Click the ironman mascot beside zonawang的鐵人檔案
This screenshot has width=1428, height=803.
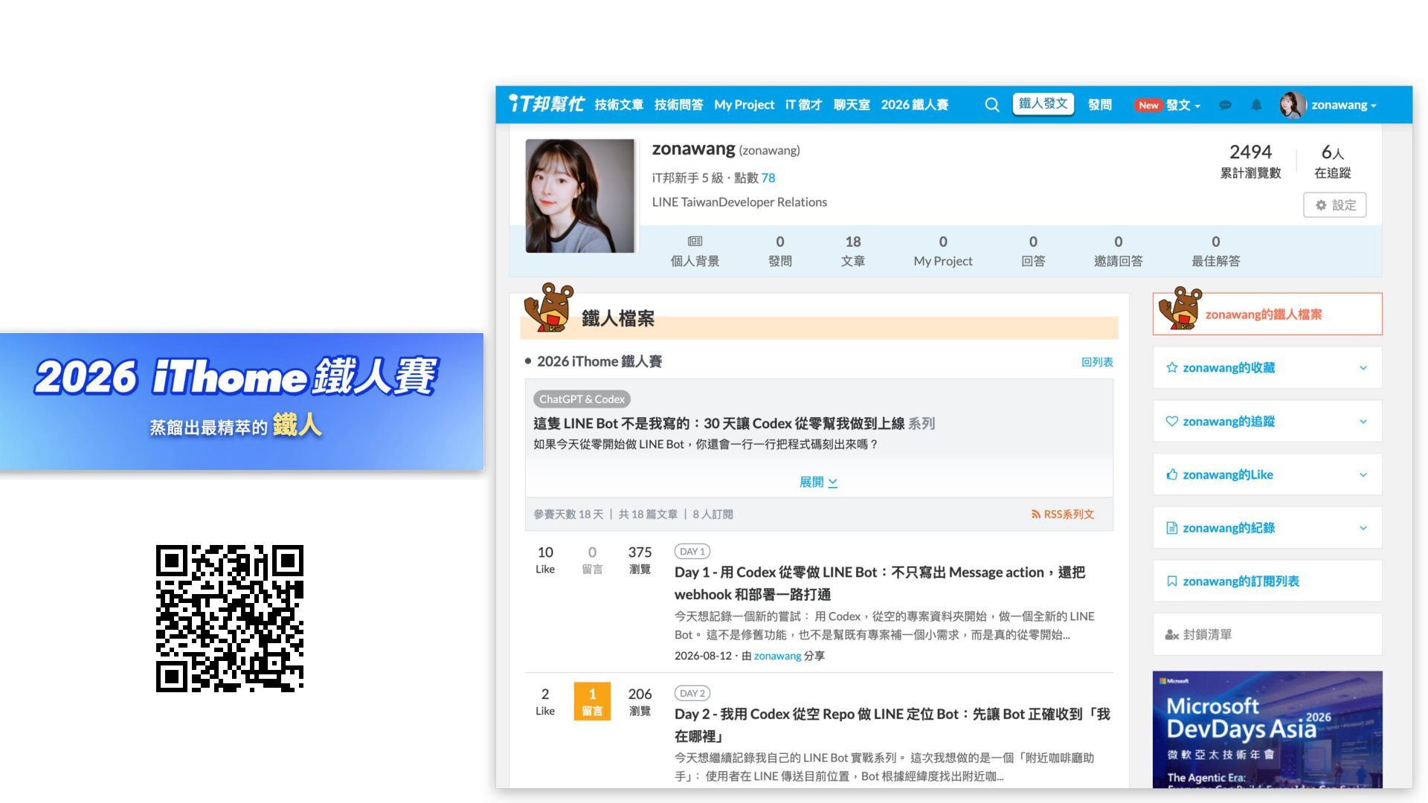tap(1180, 308)
